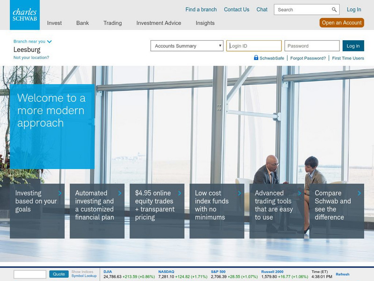The width and height of the screenshot is (374, 281).
Task: Click S&P 500 value 2,706.39
Action: 219,277
